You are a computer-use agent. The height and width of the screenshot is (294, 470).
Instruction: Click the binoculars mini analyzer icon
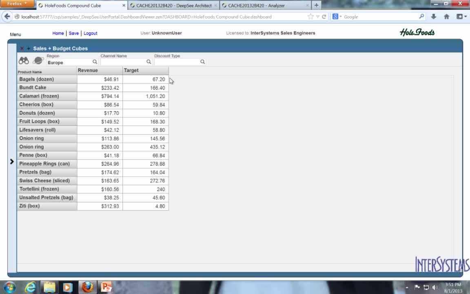(x=24, y=61)
